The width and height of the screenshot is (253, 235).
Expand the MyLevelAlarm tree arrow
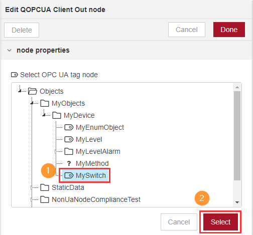click(x=56, y=151)
